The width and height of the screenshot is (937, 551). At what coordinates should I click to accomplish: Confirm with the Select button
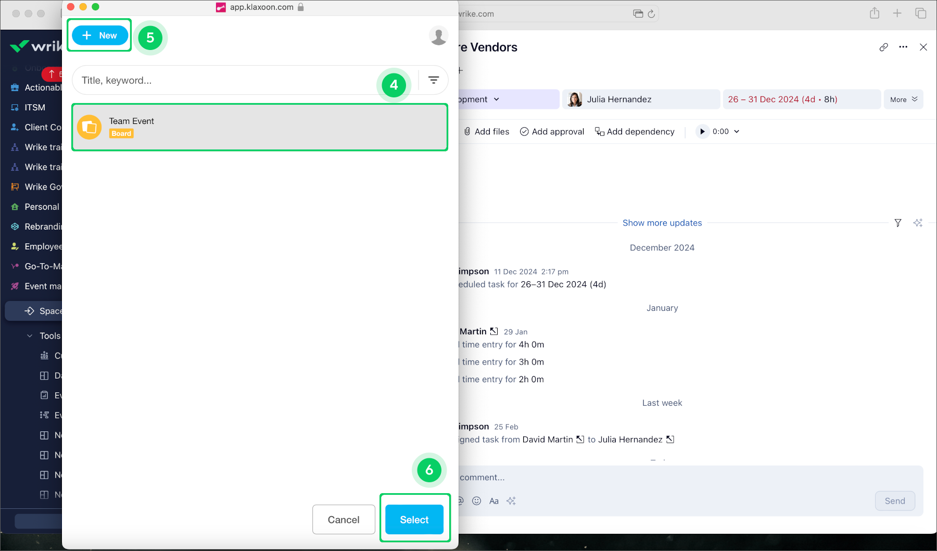click(414, 519)
